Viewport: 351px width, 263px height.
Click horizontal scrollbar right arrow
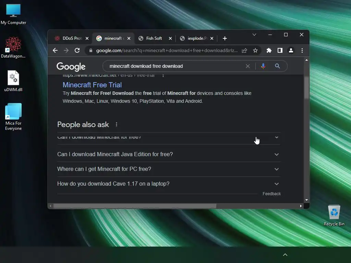pyautogui.click(x=301, y=206)
